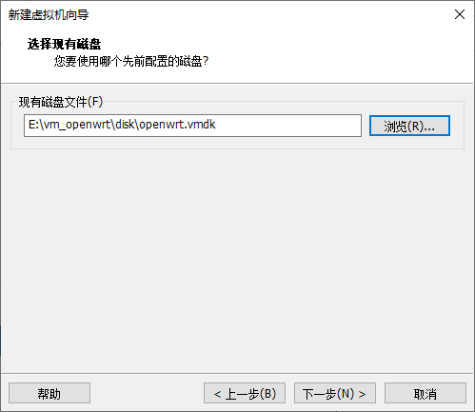Click the 现有磁盘文件(F) group label
This screenshot has width=475, height=412.
61,102
